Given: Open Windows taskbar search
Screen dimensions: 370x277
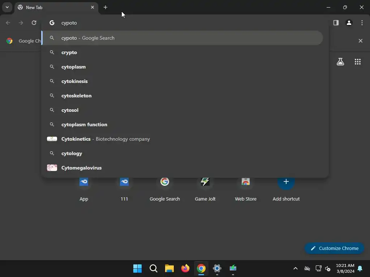Looking at the screenshot, I should click(x=153, y=268).
